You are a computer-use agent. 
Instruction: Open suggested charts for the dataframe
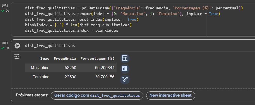coord(125,69)
